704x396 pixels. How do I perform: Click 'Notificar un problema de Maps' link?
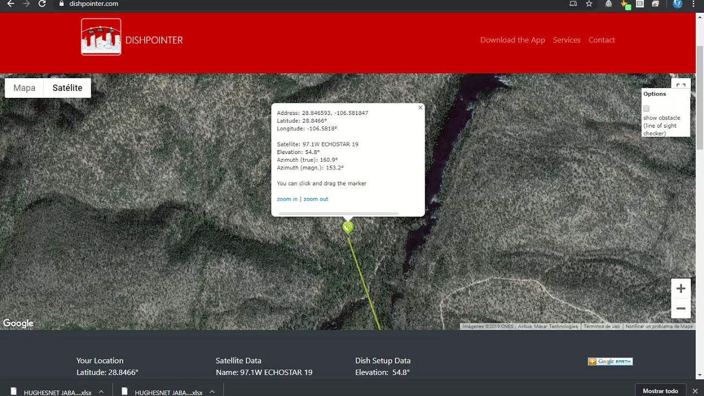point(659,327)
